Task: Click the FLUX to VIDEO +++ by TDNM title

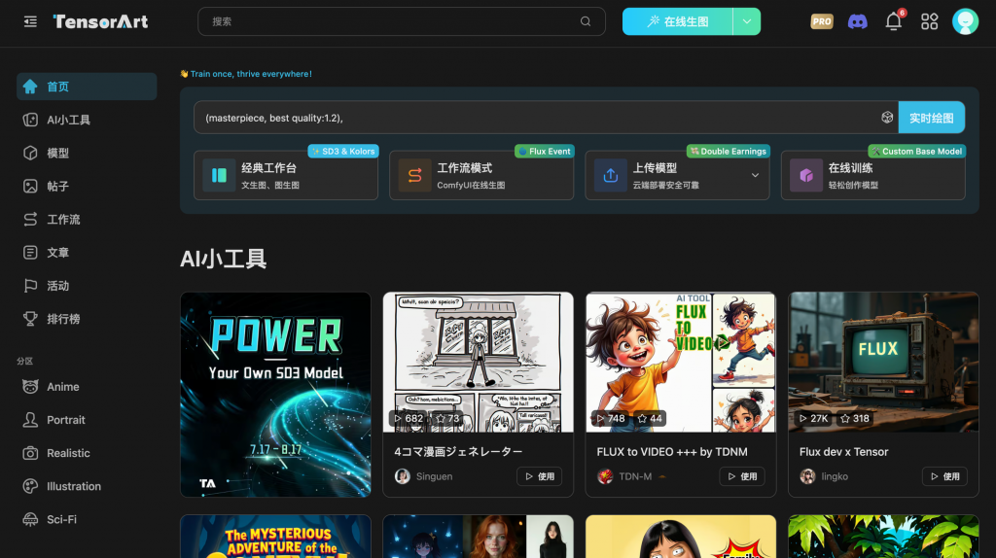Action: (672, 451)
